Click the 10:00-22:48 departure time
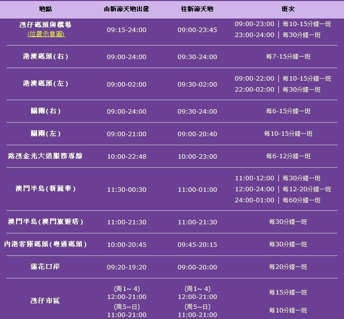The width and height of the screenshot is (344, 319). click(x=126, y=156)
